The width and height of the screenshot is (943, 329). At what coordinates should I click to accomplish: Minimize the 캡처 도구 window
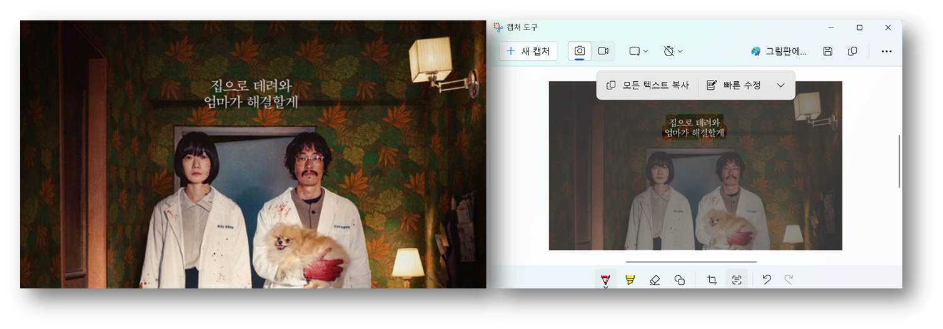pos(831,27)
